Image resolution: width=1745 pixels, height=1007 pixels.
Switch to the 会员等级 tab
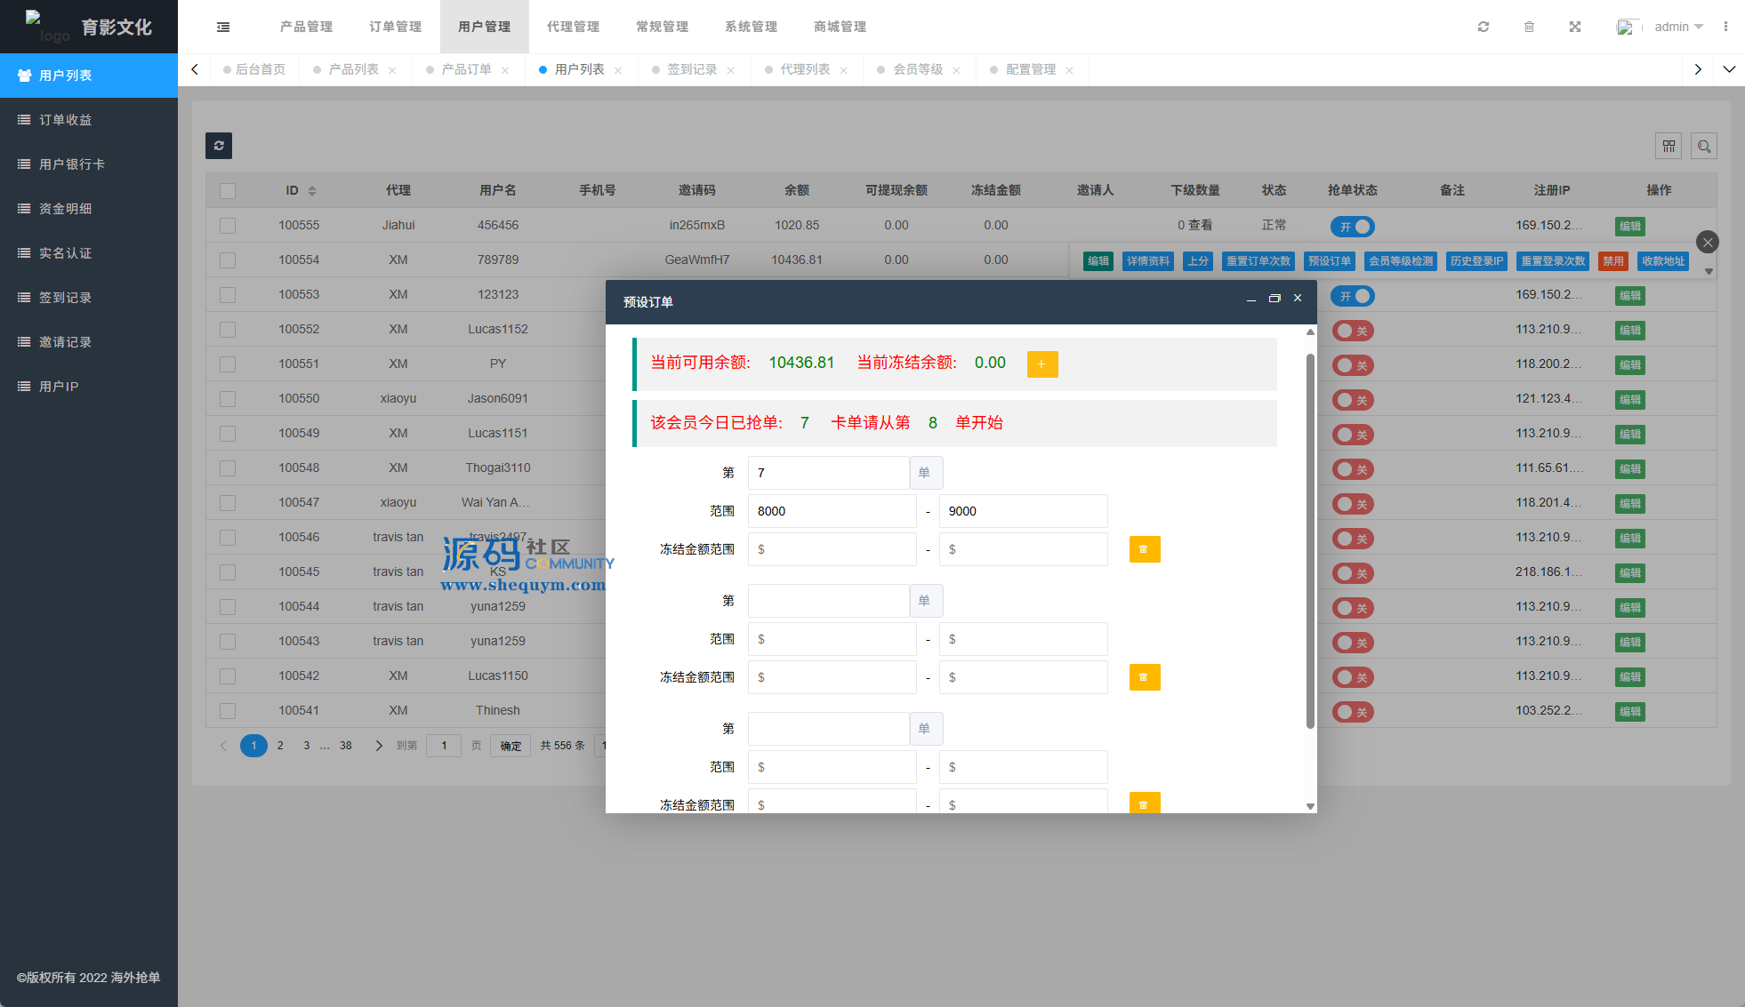point(917,69)
